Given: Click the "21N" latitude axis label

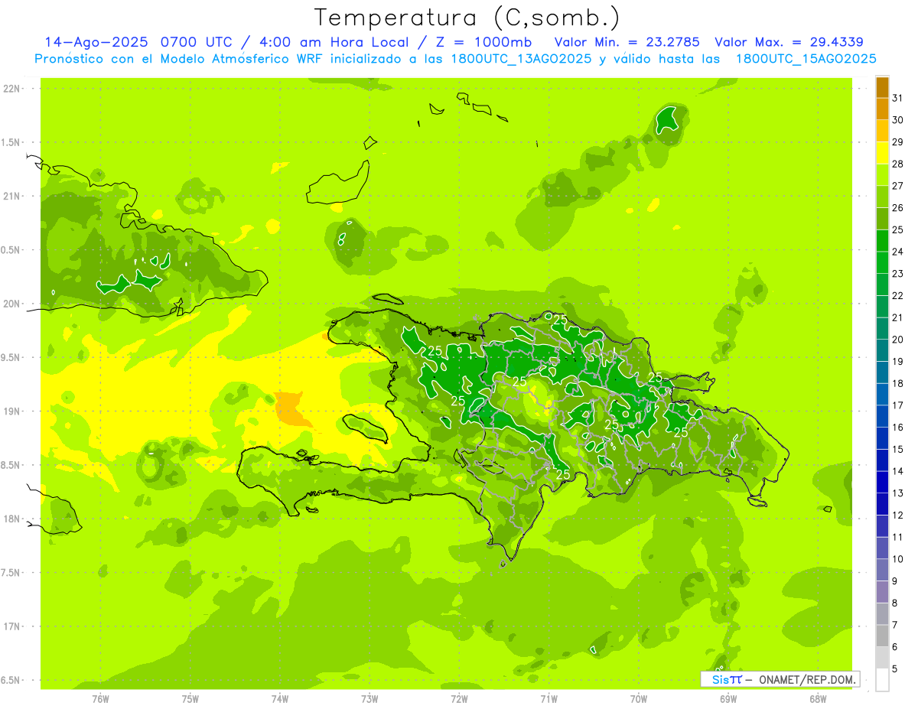Looking at the screenshot, I should point(11,197).
